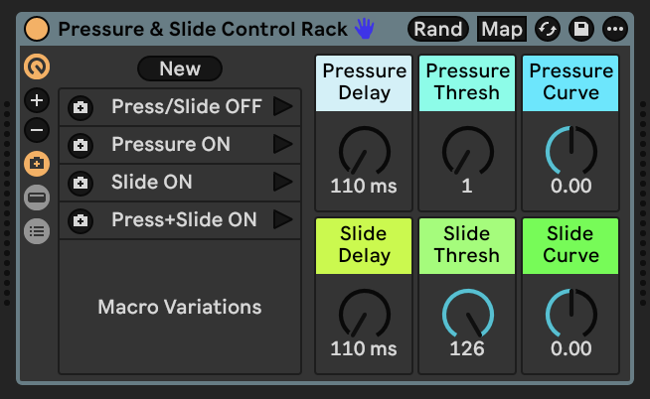650x399 pixels.
Task: Toggle the macro variations view button
Action: (x=37, y=163)
